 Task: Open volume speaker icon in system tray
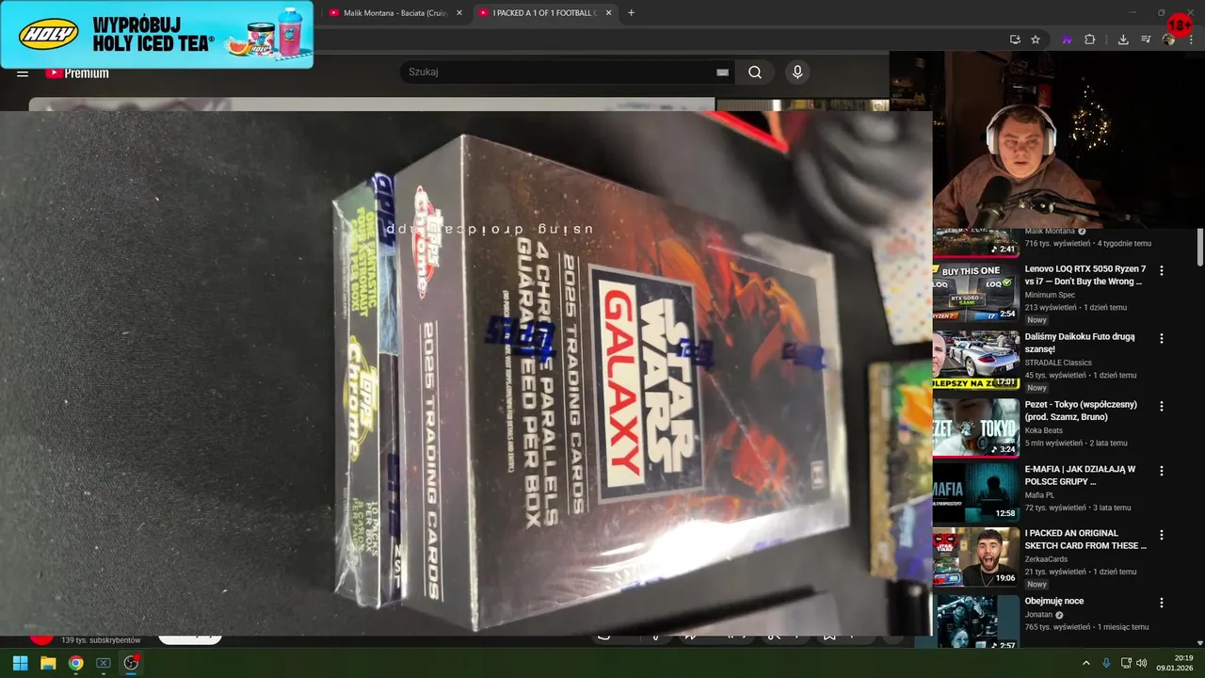point(1141,663)
